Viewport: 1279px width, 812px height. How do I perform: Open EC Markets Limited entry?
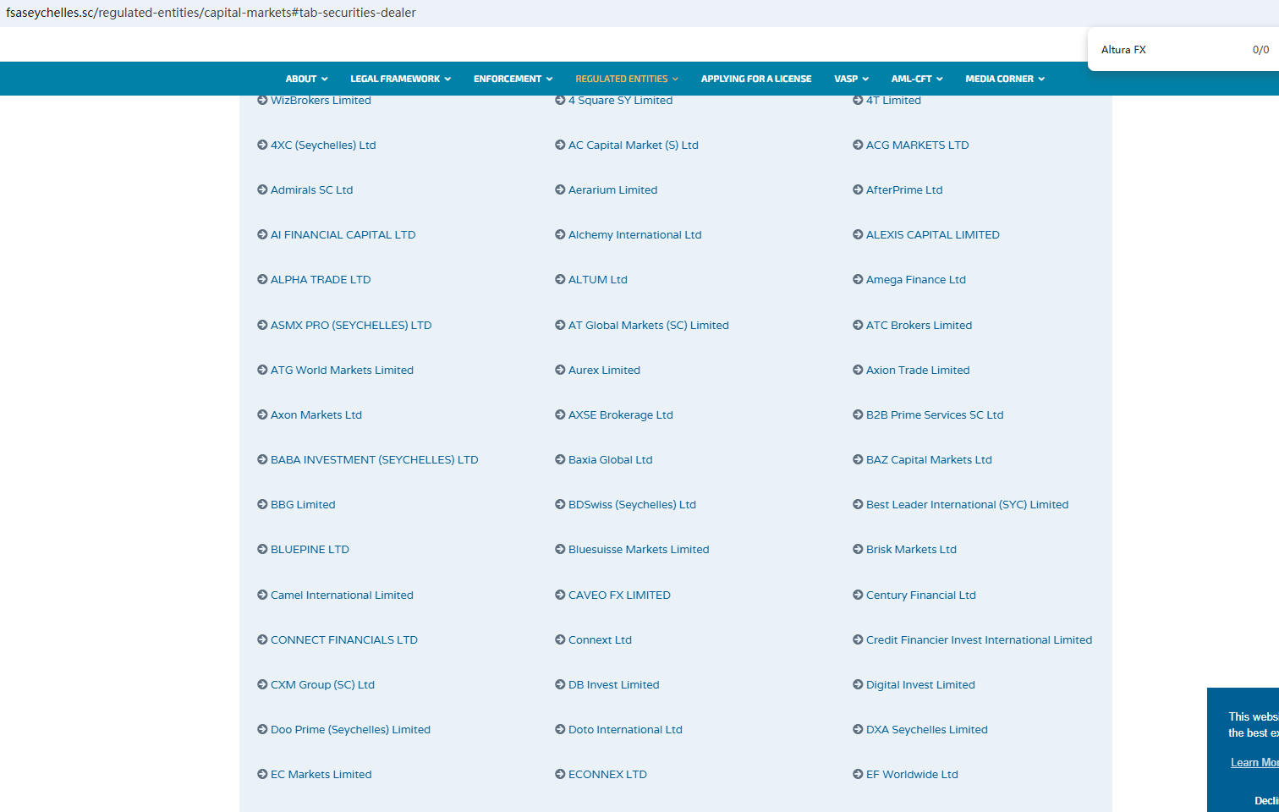[x=321, y=774]
